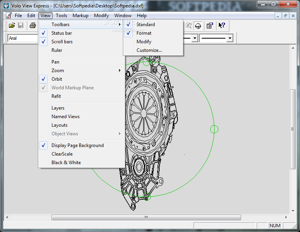Close the open View menu

point(45,16)
